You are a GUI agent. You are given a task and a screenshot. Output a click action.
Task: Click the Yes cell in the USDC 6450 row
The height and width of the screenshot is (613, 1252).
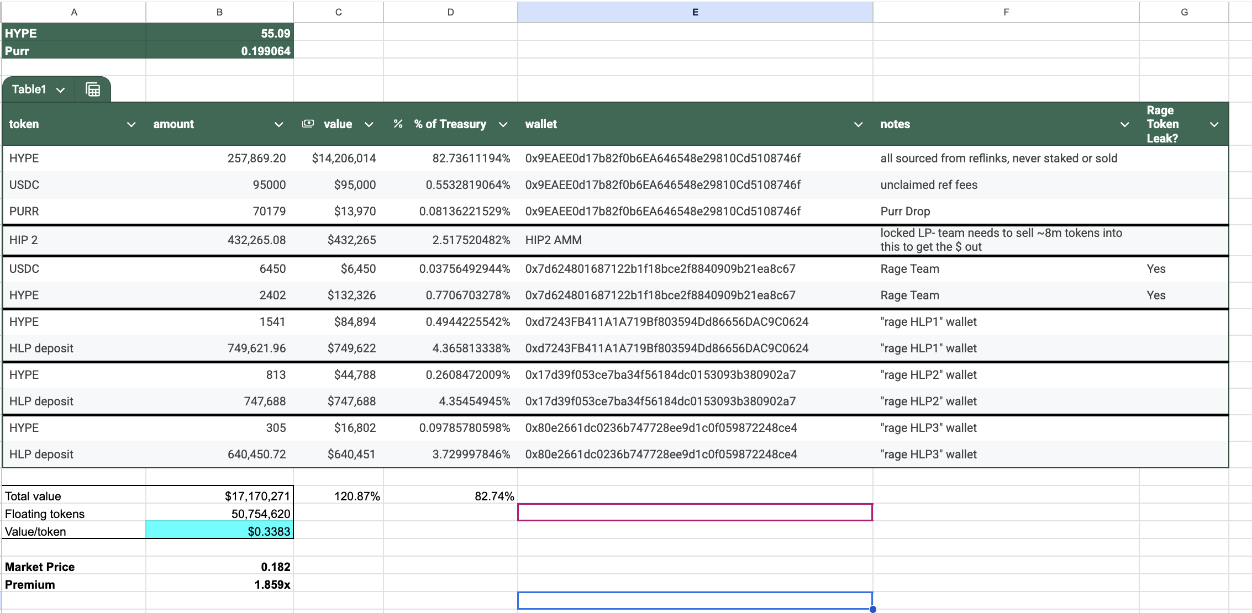pos(1184,269)
